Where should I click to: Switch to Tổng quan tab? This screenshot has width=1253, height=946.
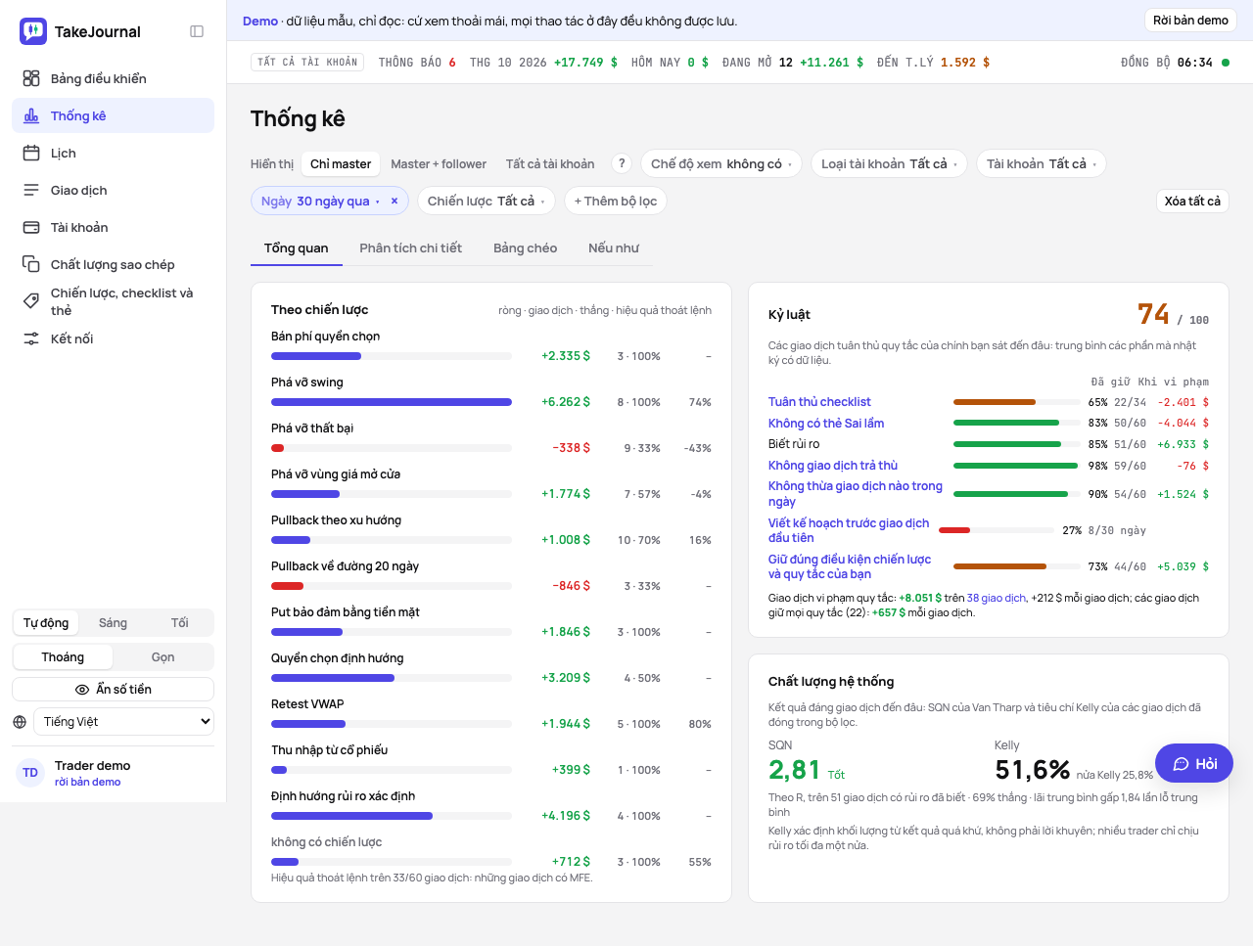[x=297, y=248]
